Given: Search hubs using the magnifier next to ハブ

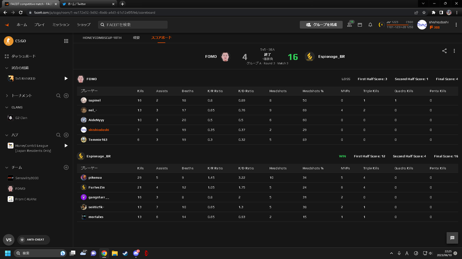Looking at the screenshot, I should click(x=59, y=135).
